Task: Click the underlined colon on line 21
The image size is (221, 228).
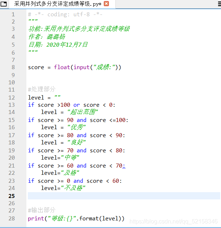Action: click(124, 166)
